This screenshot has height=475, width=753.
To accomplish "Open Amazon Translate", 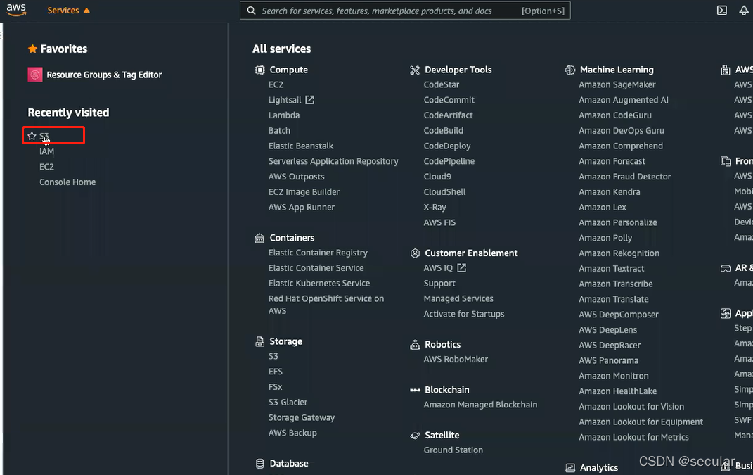I will coord(614,299).
